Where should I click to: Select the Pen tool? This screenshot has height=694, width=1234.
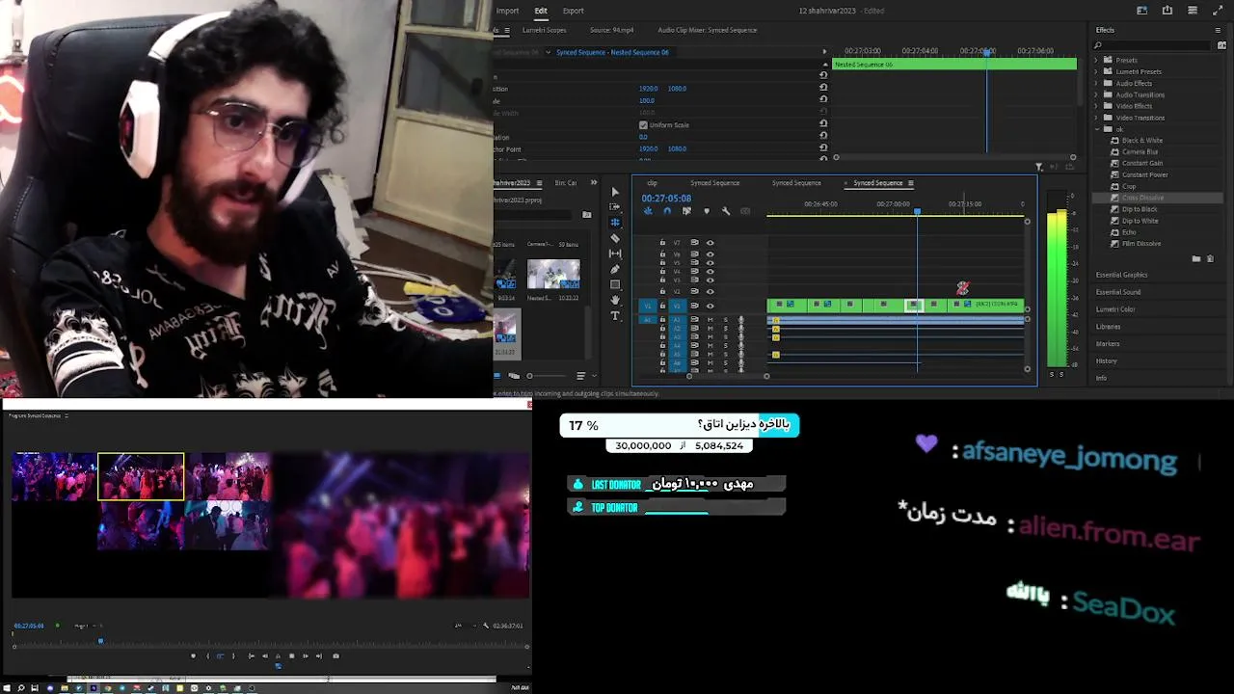pyautogui.click(x=615, y=269)
